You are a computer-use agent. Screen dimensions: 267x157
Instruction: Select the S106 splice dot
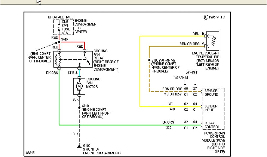coord(149,60)
